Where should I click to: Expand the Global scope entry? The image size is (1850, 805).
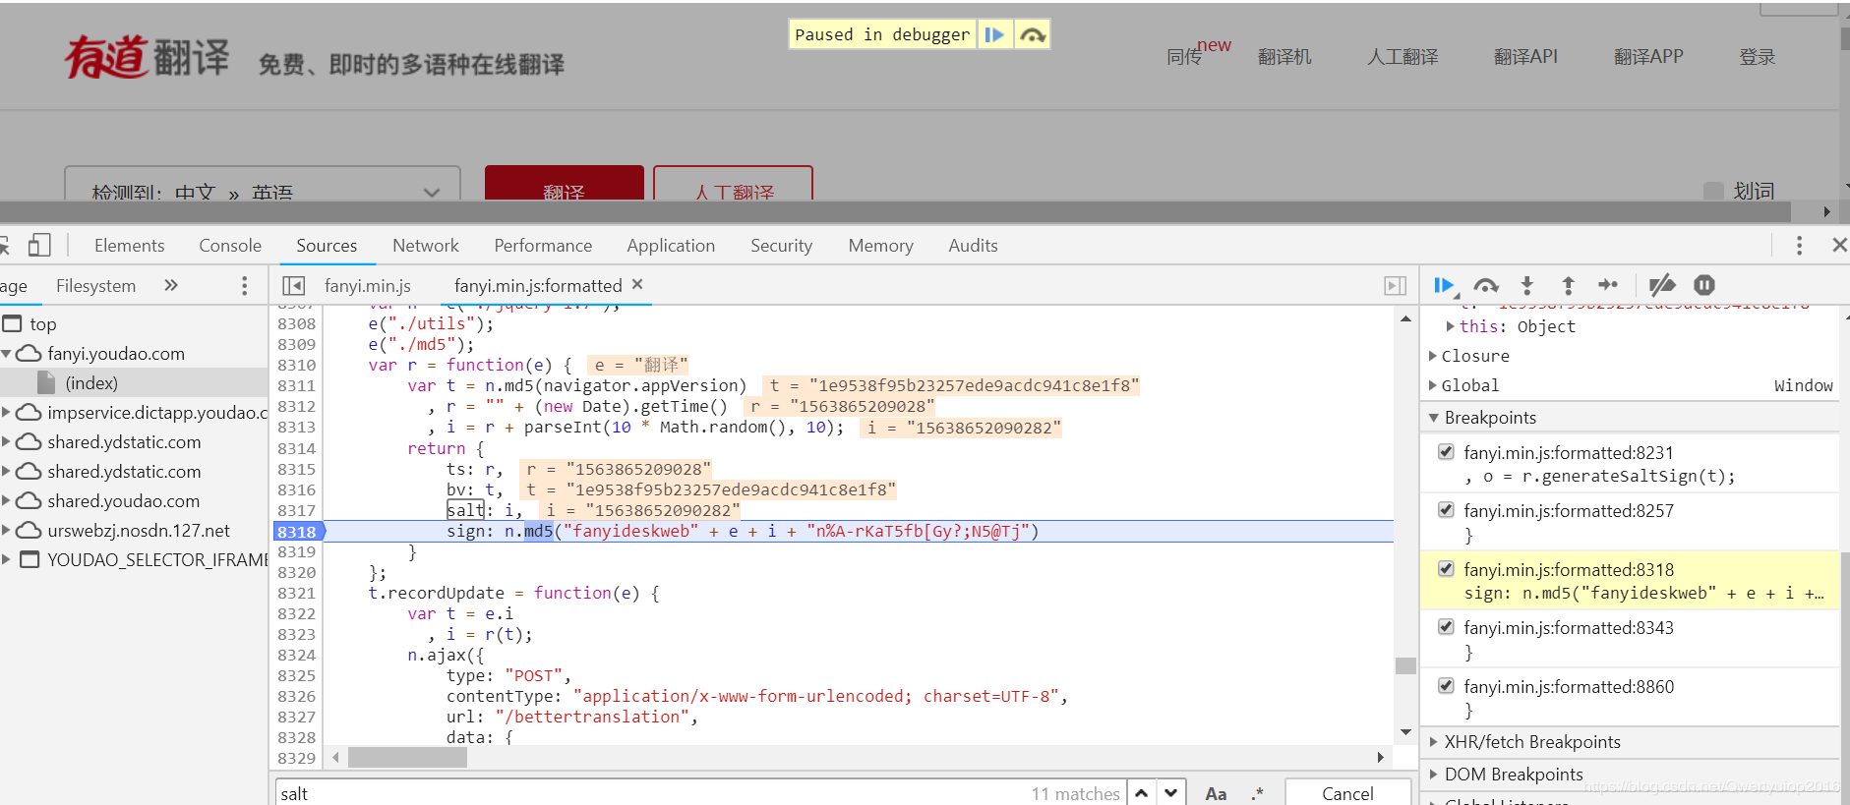pyautogui.click(x=1433, y=385)
